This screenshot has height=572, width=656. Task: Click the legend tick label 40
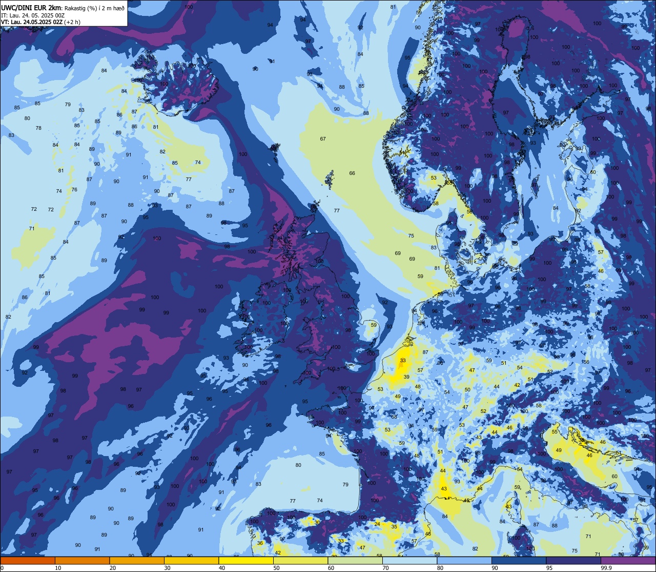(x=221, y=568)
